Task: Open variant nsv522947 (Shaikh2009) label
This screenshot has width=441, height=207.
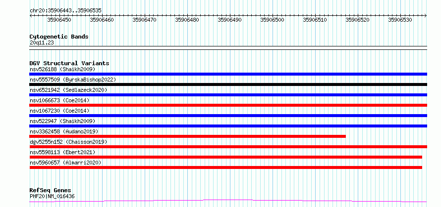Action: point(62,121)
